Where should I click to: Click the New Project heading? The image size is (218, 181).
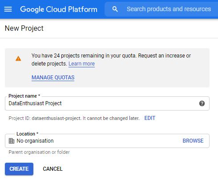pyautogui.click(x=24, y=28)
